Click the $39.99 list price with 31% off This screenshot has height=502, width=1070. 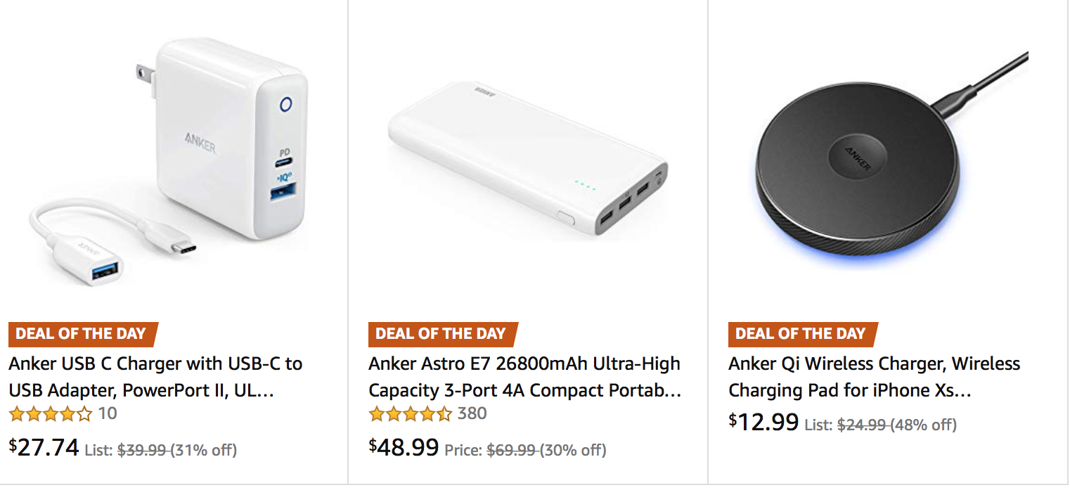coord(176,450)
